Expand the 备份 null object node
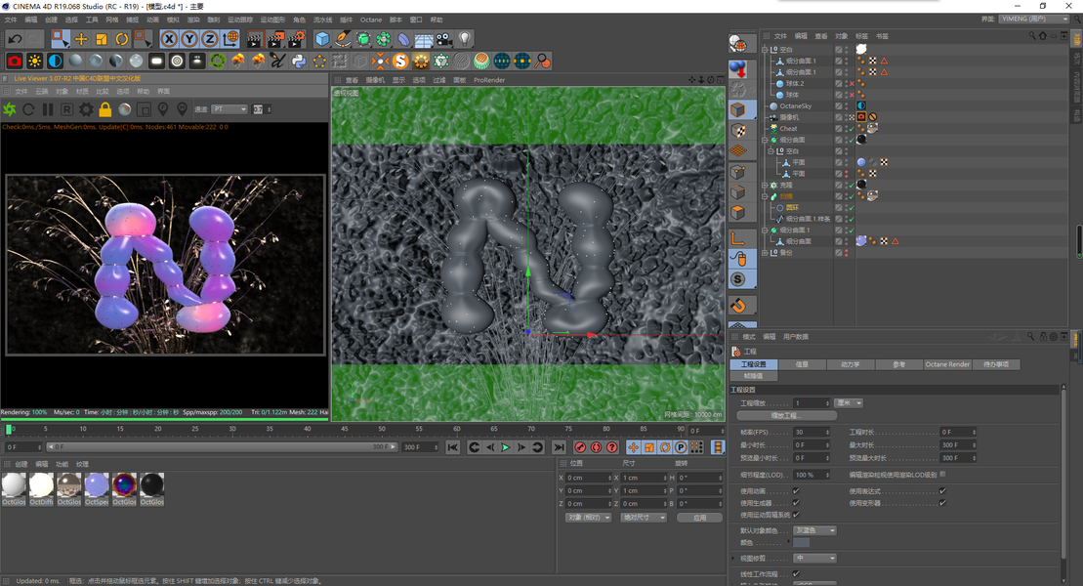Screen dimensions: 1083x586 pyautogui.click(x=765, y=253)
